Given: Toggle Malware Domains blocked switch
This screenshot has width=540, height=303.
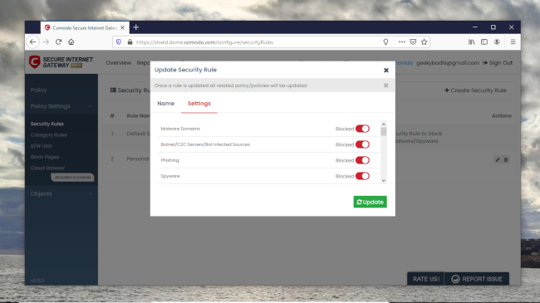Looking at the screenshot, I should coord(362,129).
